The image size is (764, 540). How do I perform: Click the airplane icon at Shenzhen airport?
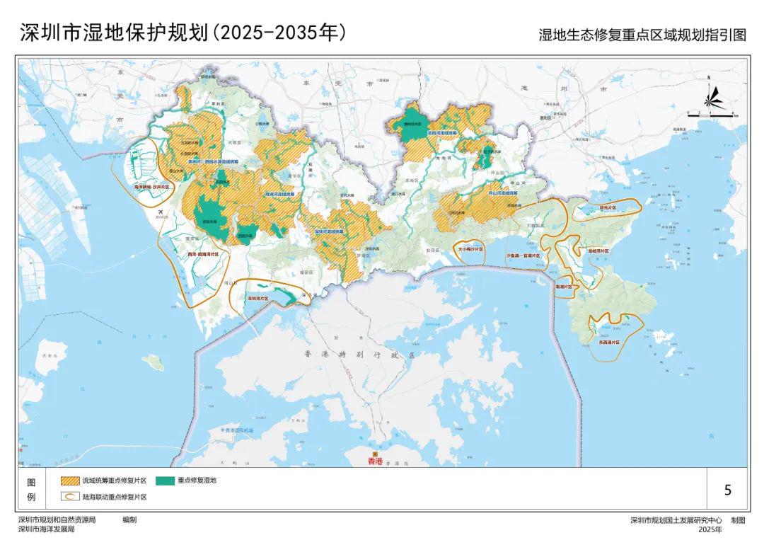pyautogui.click(x=161, y=212)
